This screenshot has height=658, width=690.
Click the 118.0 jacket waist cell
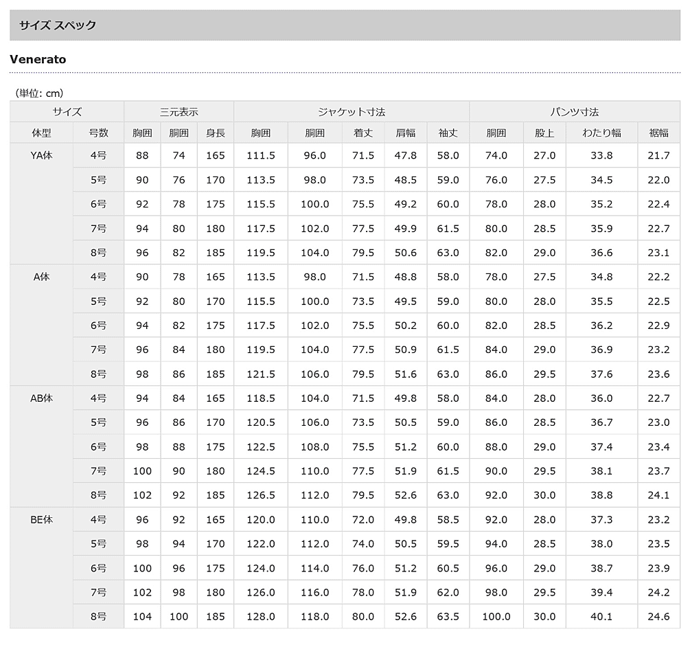coord(314,617)
